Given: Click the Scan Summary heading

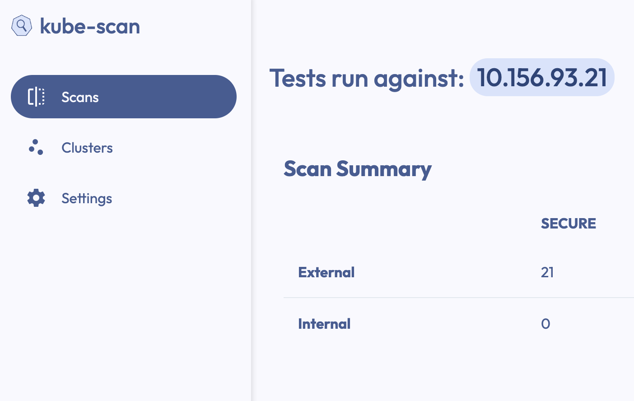Looking at the screenshot, I should pyautogui.click(x=358, y=169).
